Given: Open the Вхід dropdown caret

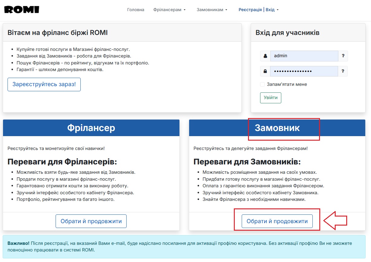Looking at the screenshot, I should tap(278, 9).
